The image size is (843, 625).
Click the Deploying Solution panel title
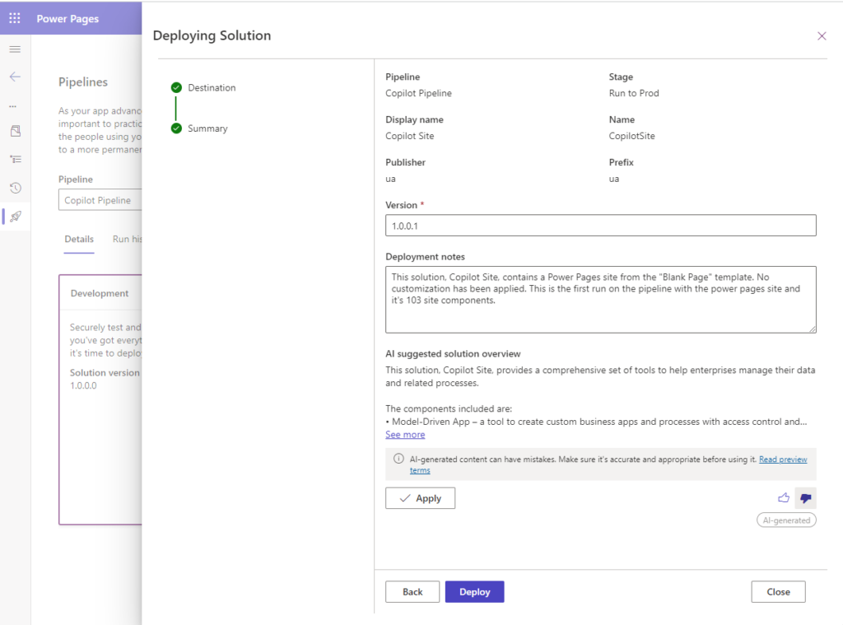click(212, 35)
